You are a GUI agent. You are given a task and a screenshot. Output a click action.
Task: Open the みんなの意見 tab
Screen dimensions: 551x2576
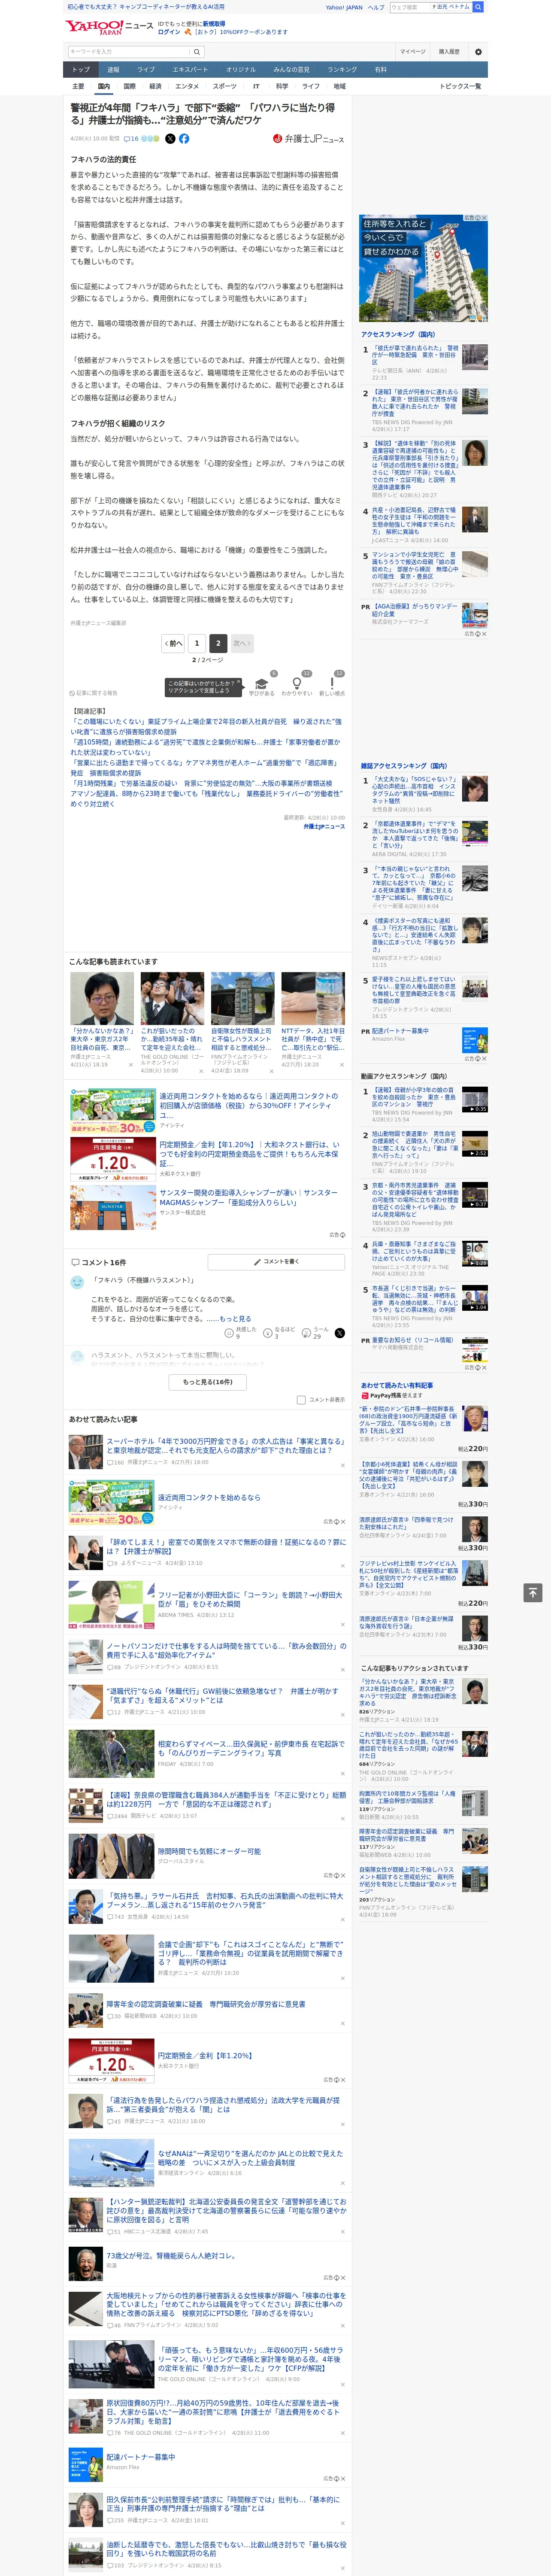[291, 70]
